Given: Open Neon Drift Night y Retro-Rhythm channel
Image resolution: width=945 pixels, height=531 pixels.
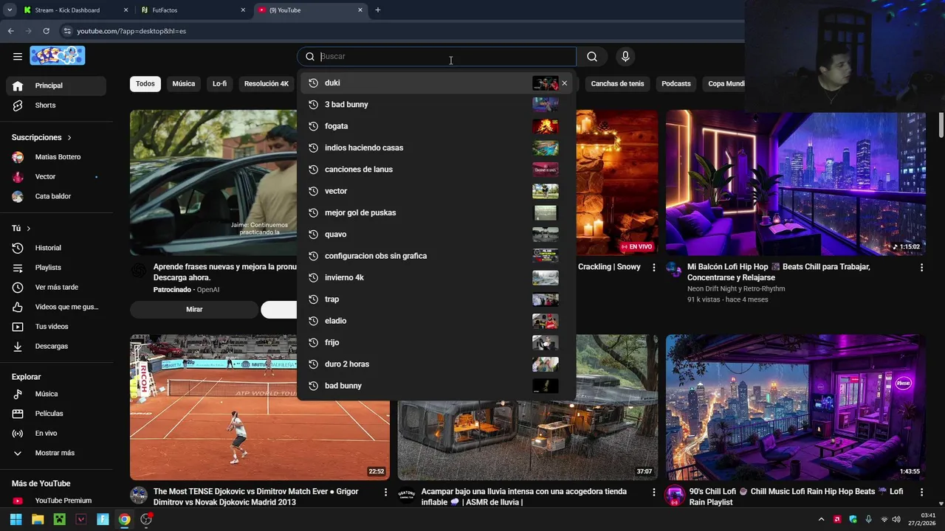Looking at the screenshot, I should pos(736,289).
